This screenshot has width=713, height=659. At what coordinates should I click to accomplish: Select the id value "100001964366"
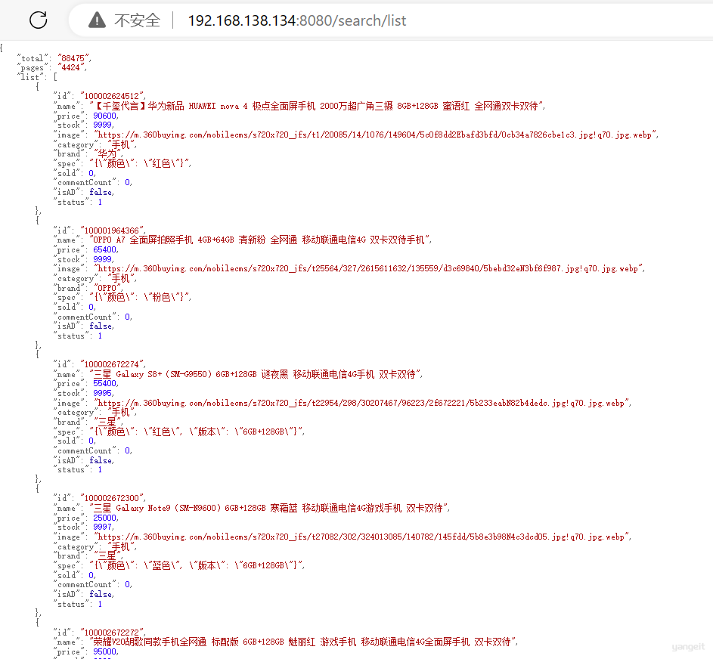pyautogui.click(x=112, y=230)
